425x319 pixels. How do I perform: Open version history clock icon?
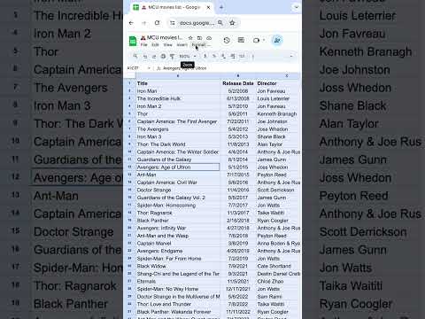point(227,41)
